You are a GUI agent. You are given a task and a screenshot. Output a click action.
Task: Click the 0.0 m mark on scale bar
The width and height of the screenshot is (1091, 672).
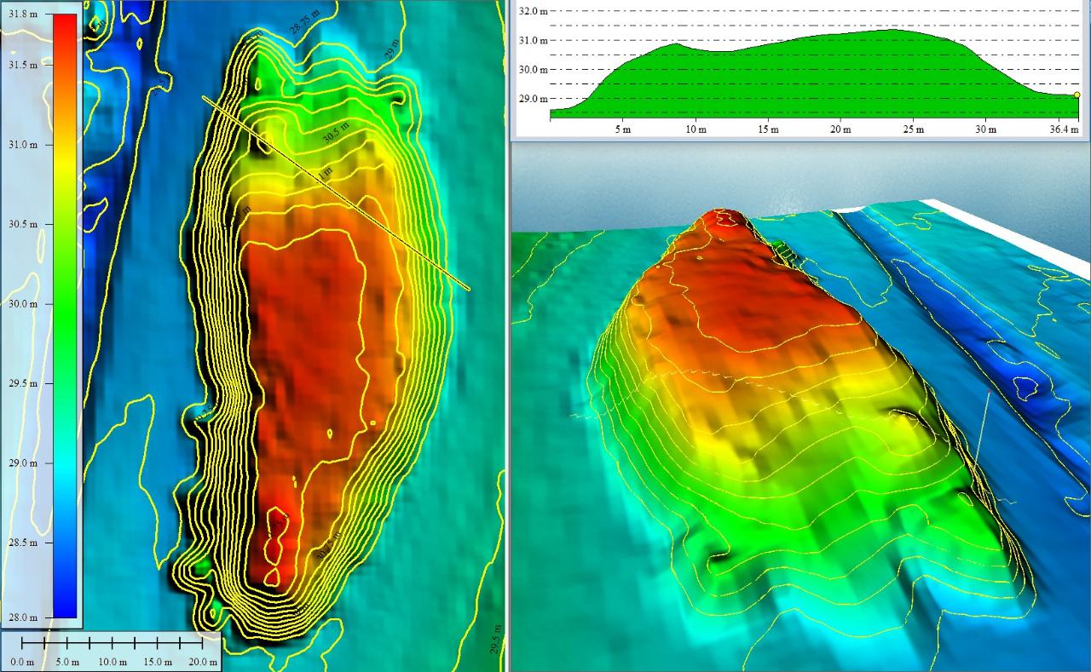click(22, 662)
